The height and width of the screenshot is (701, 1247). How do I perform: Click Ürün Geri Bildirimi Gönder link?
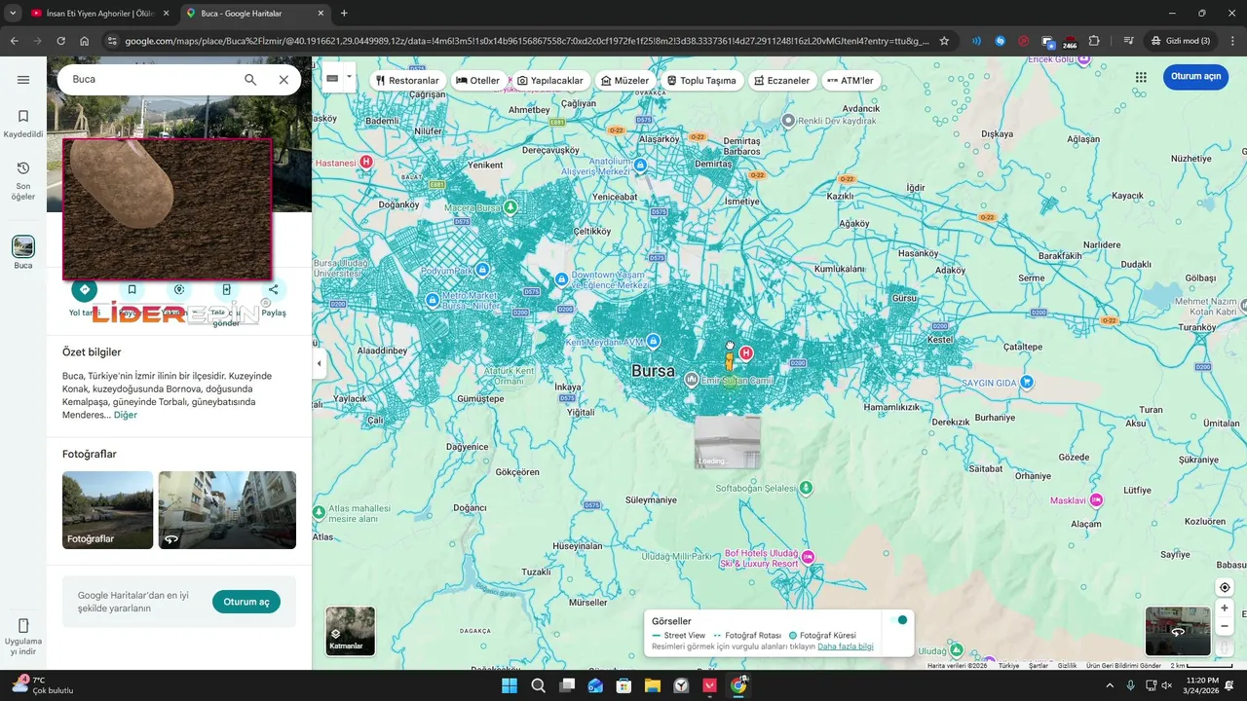pos(1123,666)
